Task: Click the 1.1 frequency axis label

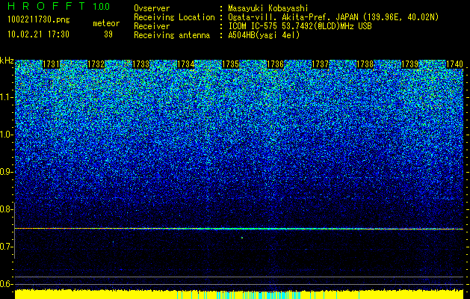Action: 7,97
